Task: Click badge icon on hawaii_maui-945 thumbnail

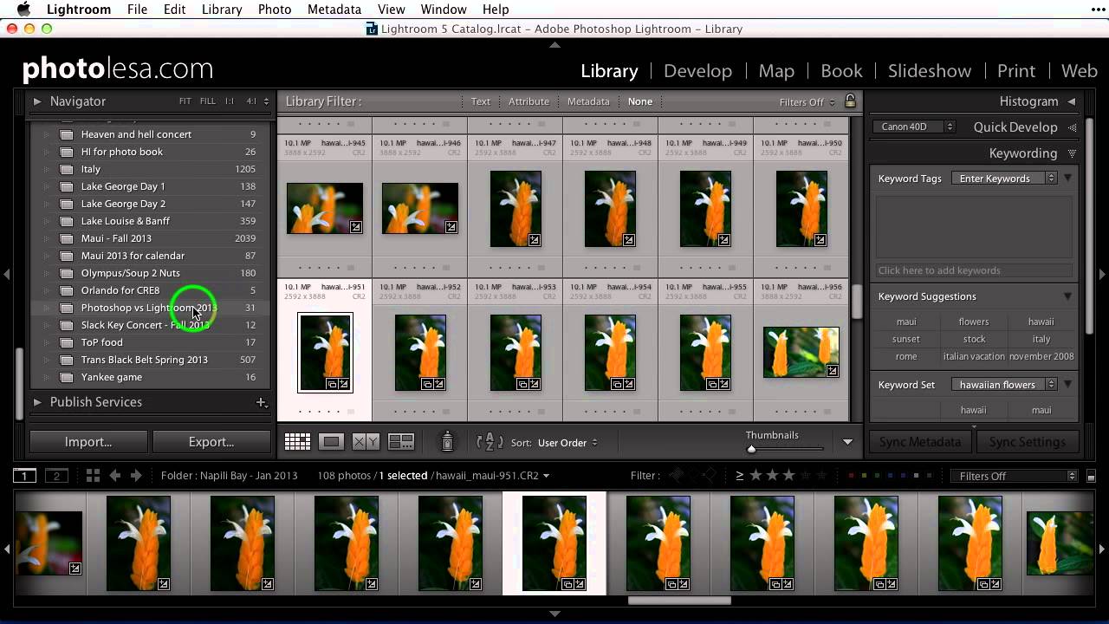Action: [x=355, y=227]
